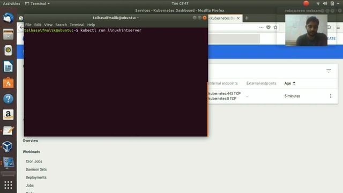Open the Help dock icon

pyautogui.click(x=8, y=99)
